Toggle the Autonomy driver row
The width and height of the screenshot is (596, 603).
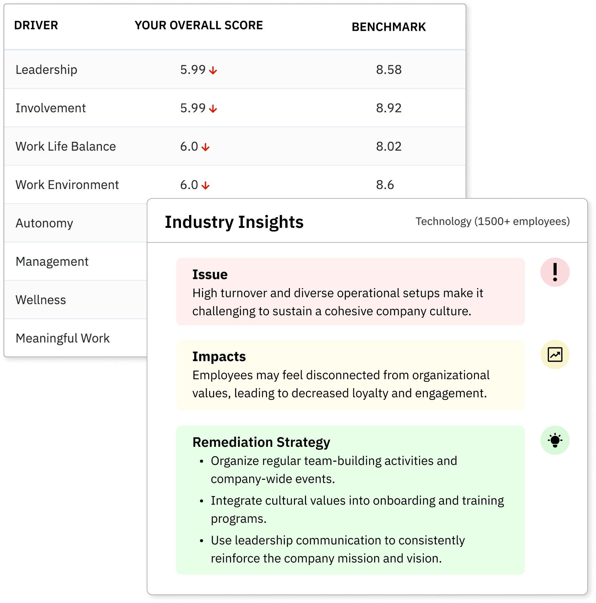(x=44, y=223)
